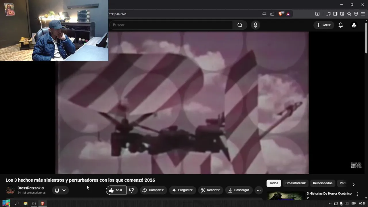Click the Compartir share button
This screenshot has height=207, width=368.
coord(153,190)
